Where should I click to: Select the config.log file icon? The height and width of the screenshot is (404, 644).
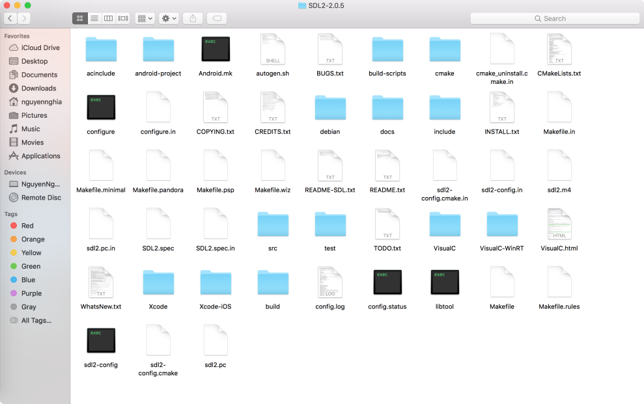[330, 282]
